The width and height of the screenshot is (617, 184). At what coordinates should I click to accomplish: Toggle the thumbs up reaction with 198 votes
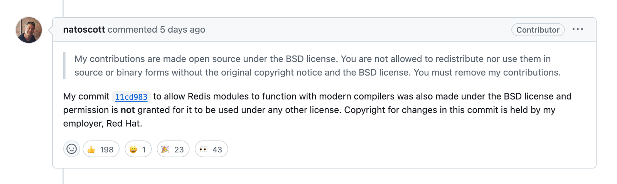coord(101,149)
